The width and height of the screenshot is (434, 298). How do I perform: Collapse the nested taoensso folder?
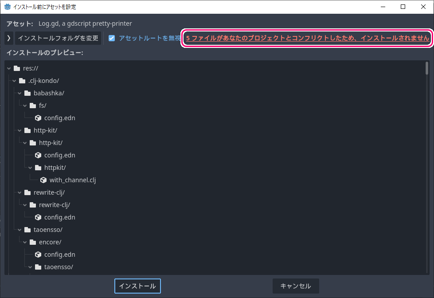tap(30, 267)
